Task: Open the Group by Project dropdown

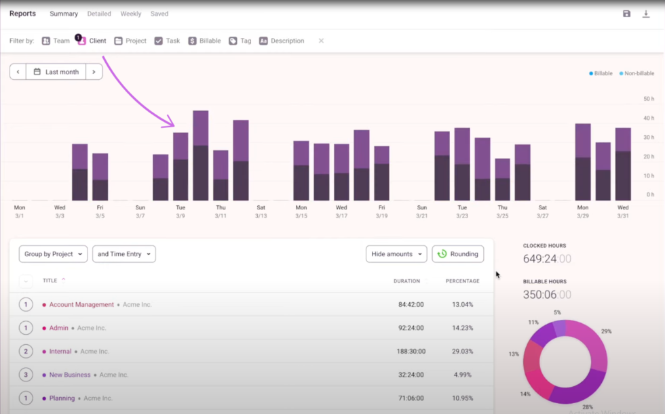Action: click(x=53, y=253)
